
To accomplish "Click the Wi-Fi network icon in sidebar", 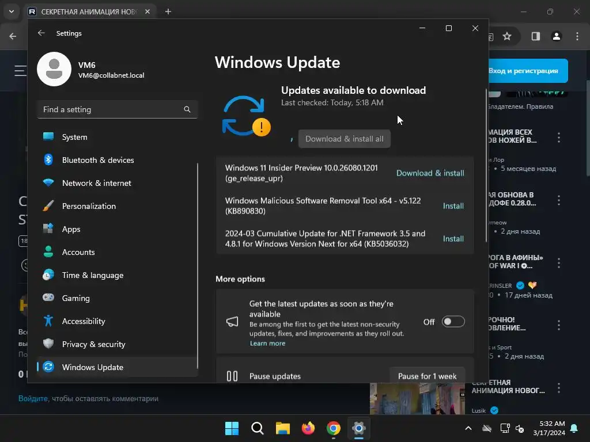I will coord(48,182).
